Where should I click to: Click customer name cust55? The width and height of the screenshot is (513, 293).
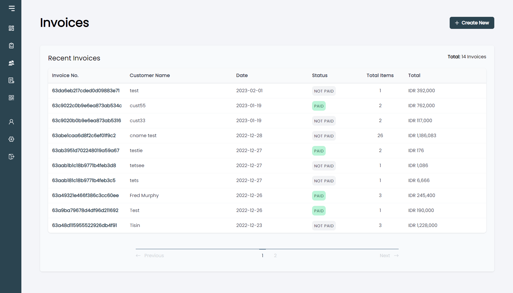[x=138, y=106]
